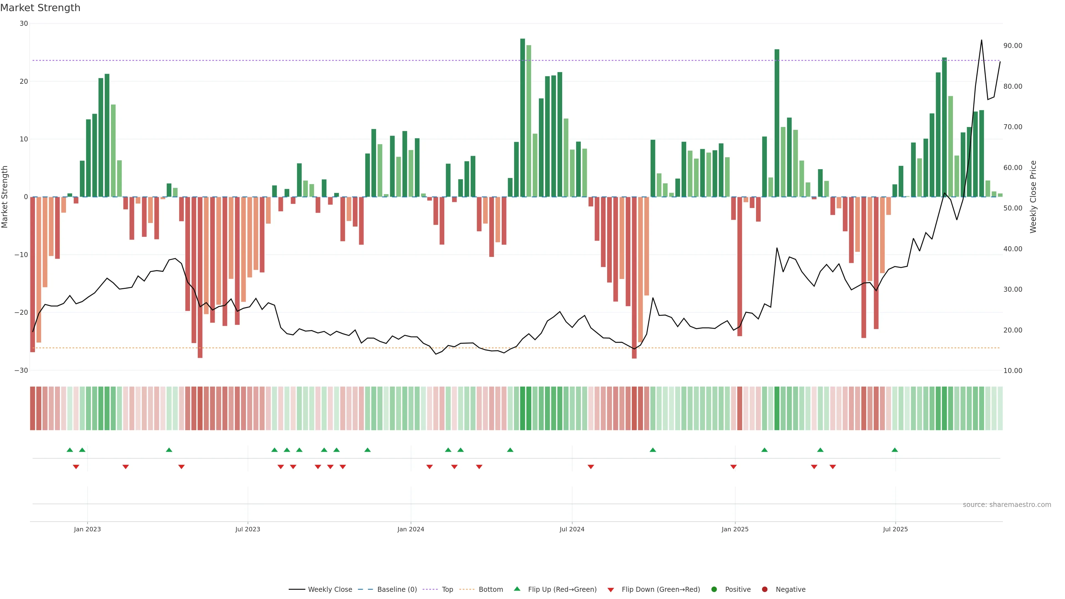Toggle the Baseline (0) legend entry
Image resolution: width=1065 pixels, height=599 pixels.
[x=397, y=590]
